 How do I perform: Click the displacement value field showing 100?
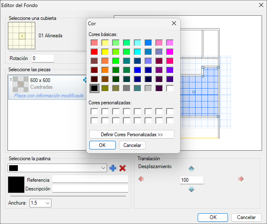pyautogui.click(x=192, y=180)
